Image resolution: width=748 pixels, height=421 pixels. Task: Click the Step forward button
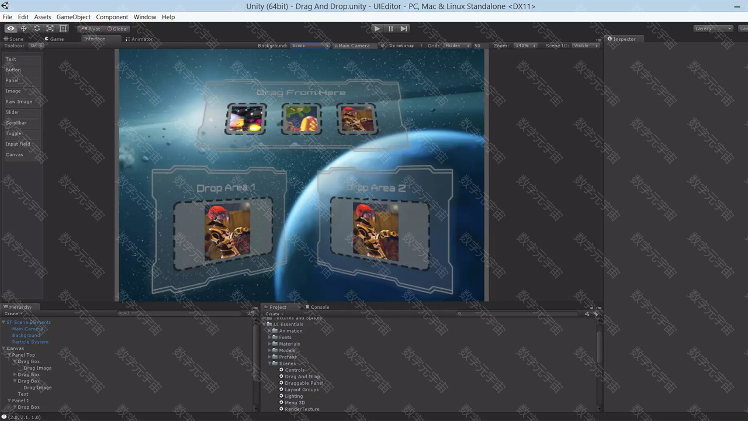404,28
